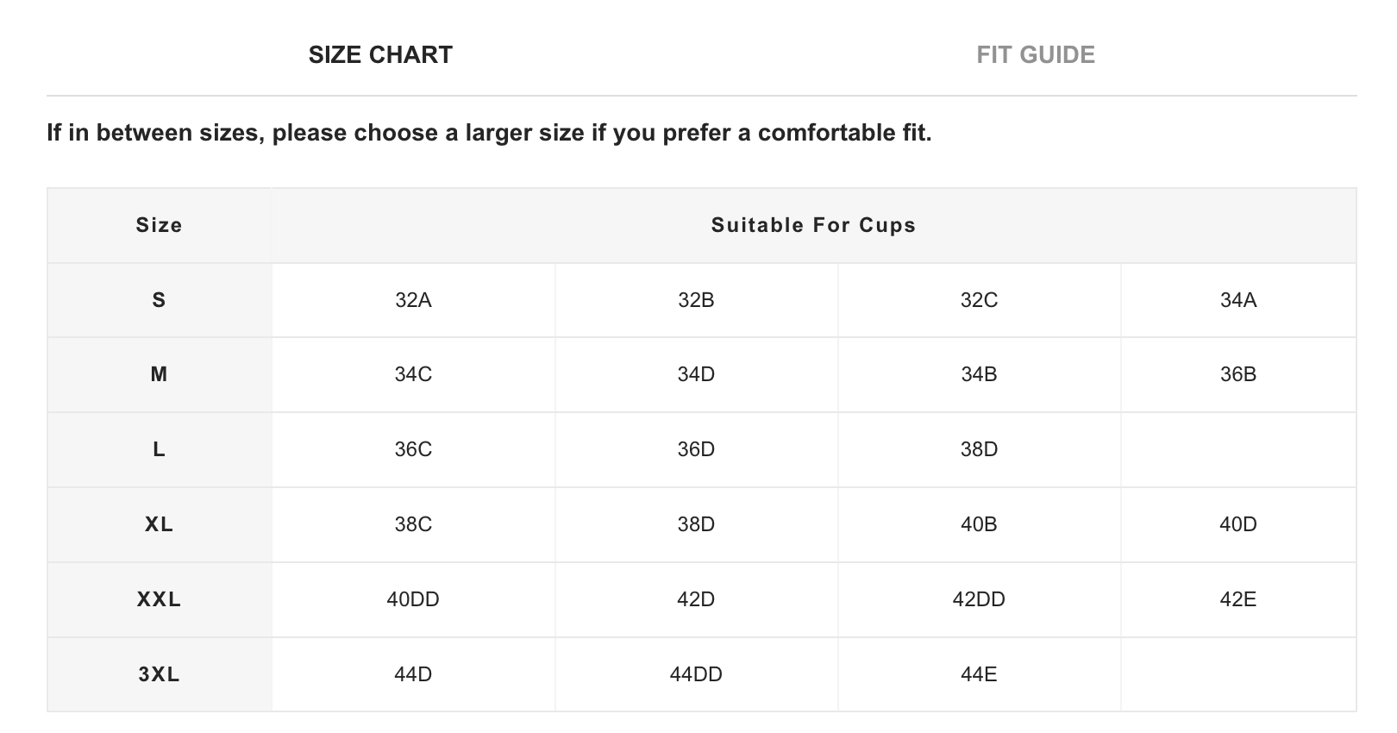
Task: Click the 34C cell in row M
Action: (x=413, y=374)
